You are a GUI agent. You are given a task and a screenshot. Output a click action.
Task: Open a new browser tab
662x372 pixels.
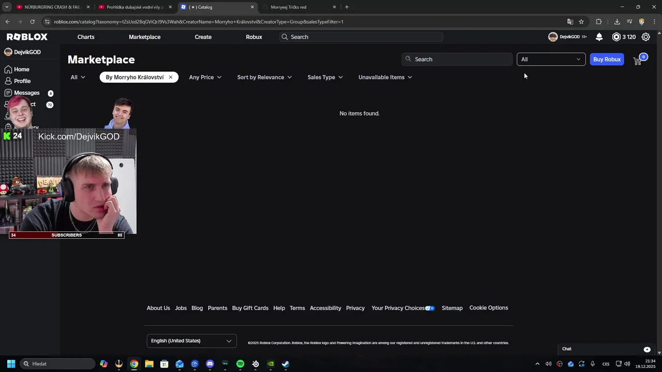(347, 7)
